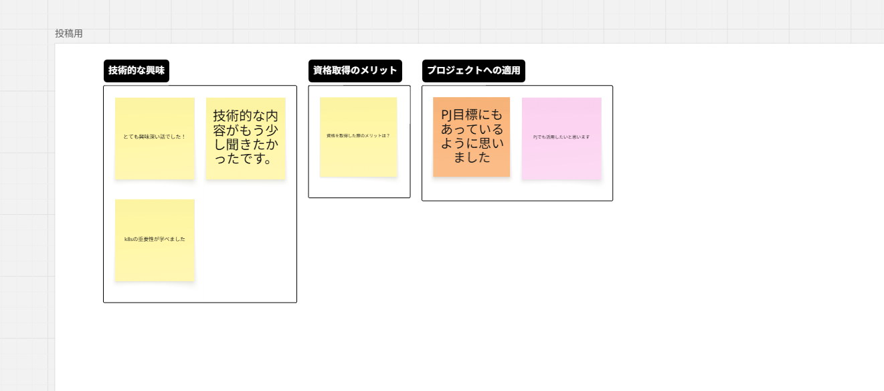Image resolution: width=884 pixels, height=391 pixels.
Task: Select the frame title "投稿用"
Action: 69,33
